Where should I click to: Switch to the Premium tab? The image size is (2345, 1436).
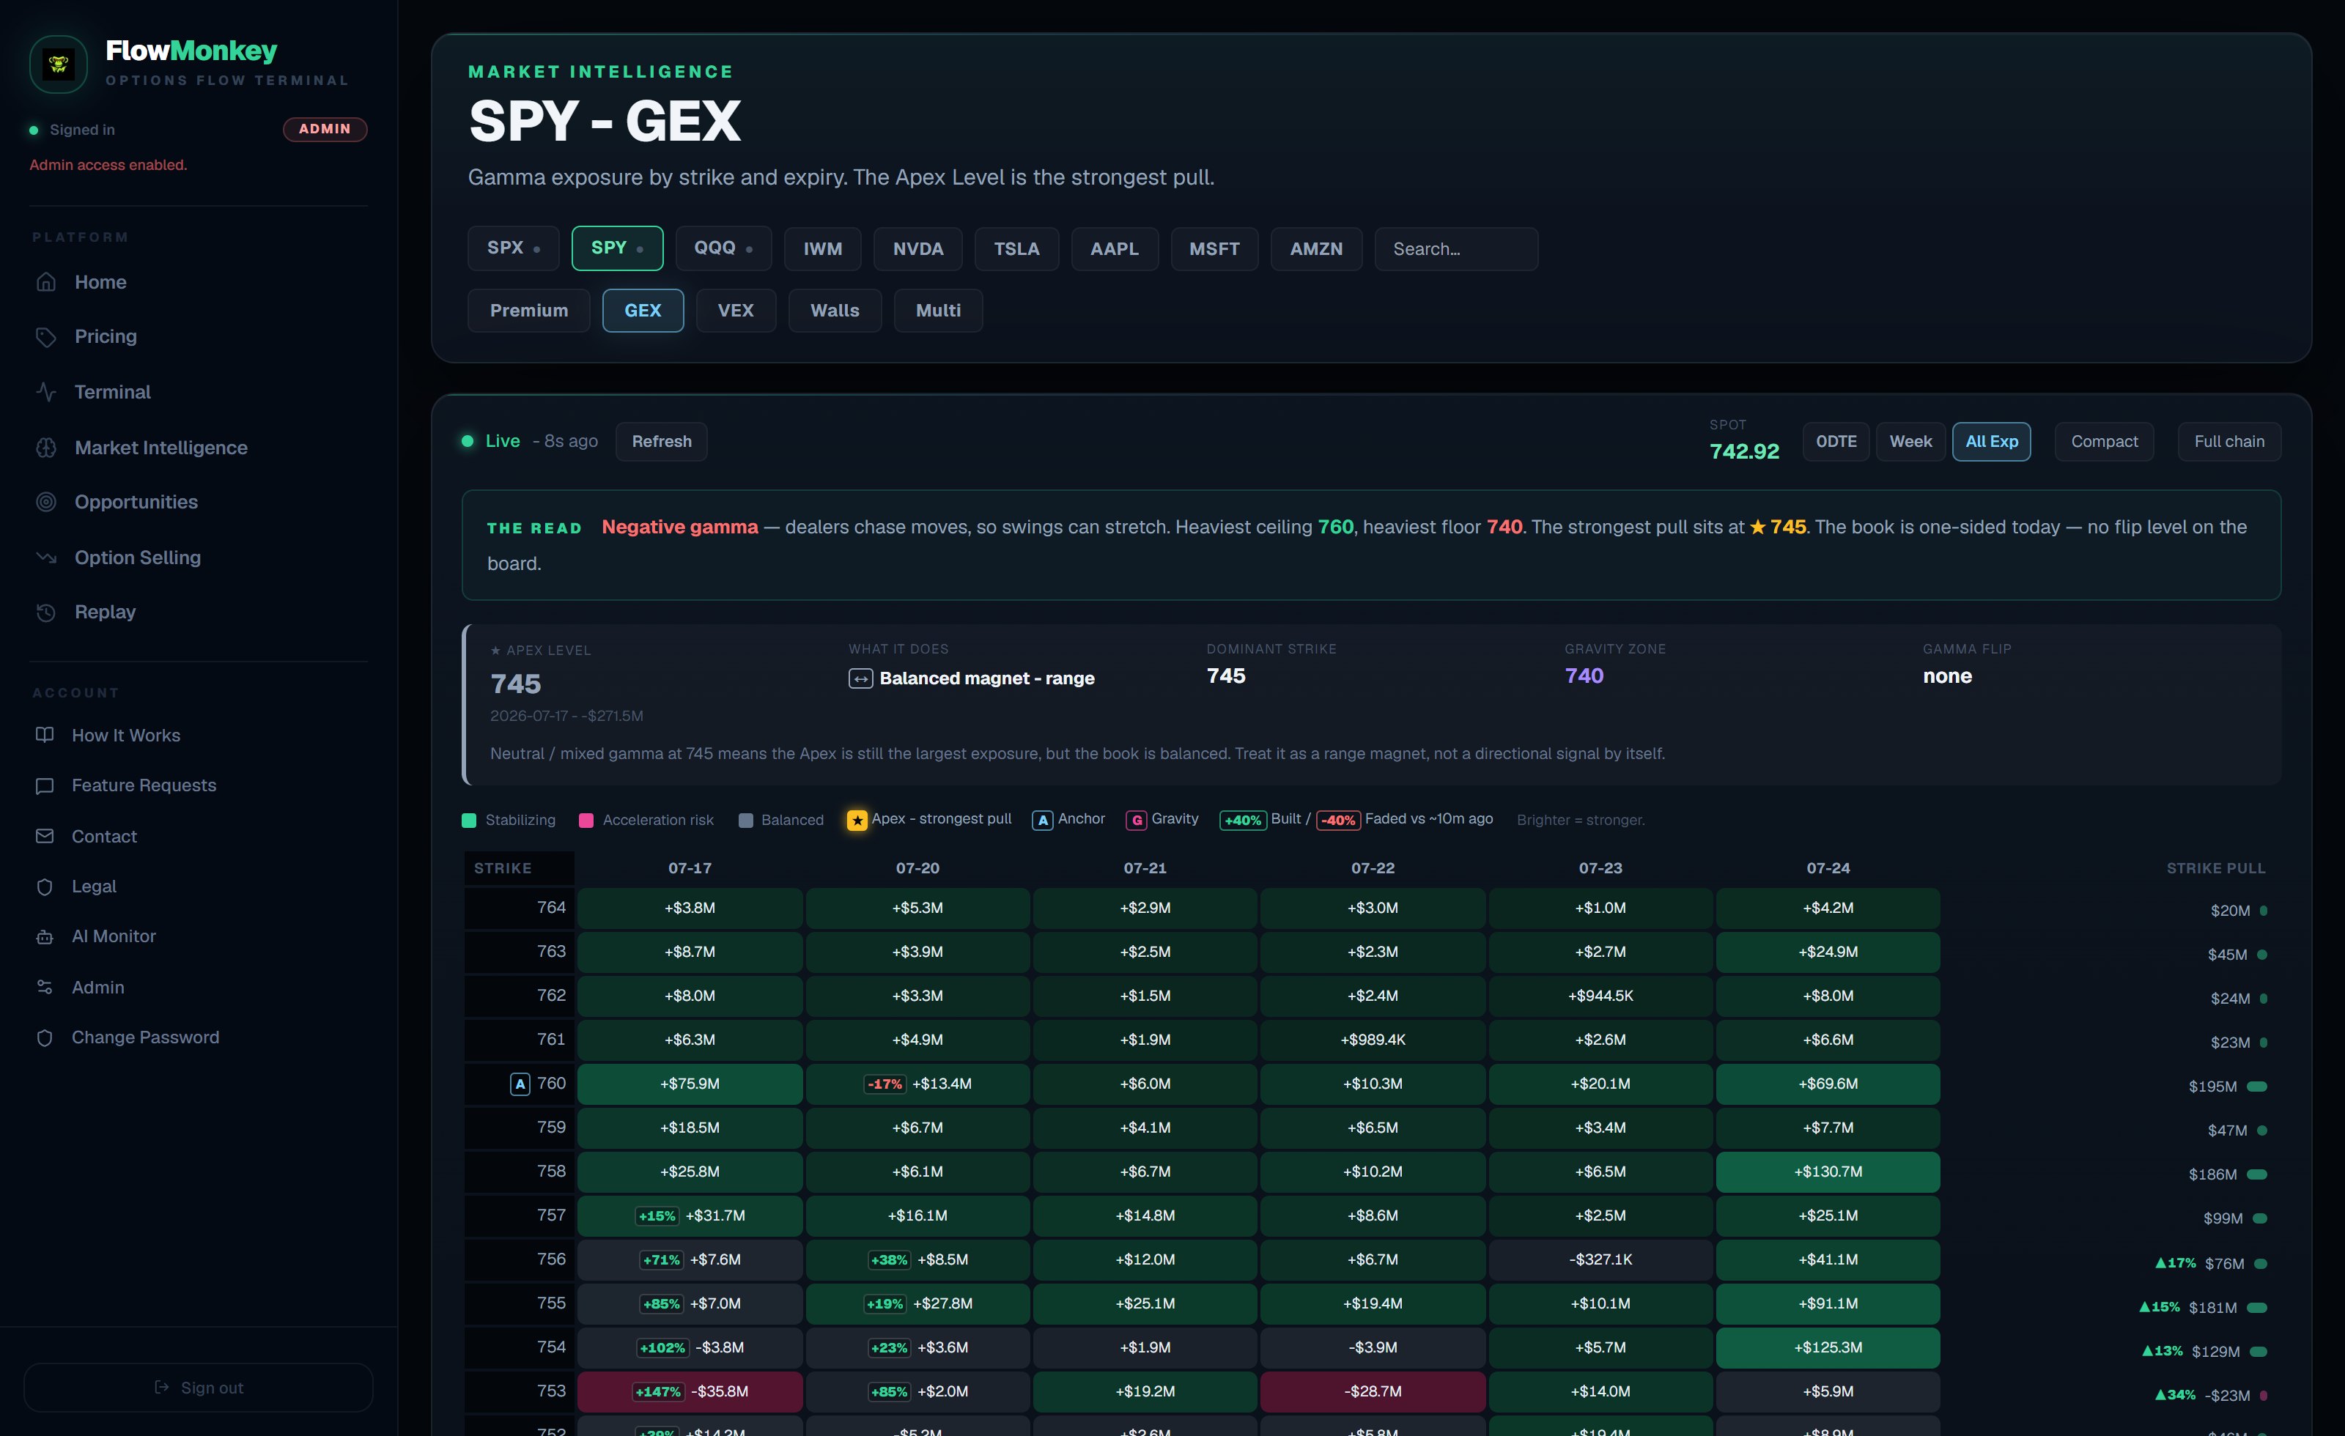click(528, 310)
